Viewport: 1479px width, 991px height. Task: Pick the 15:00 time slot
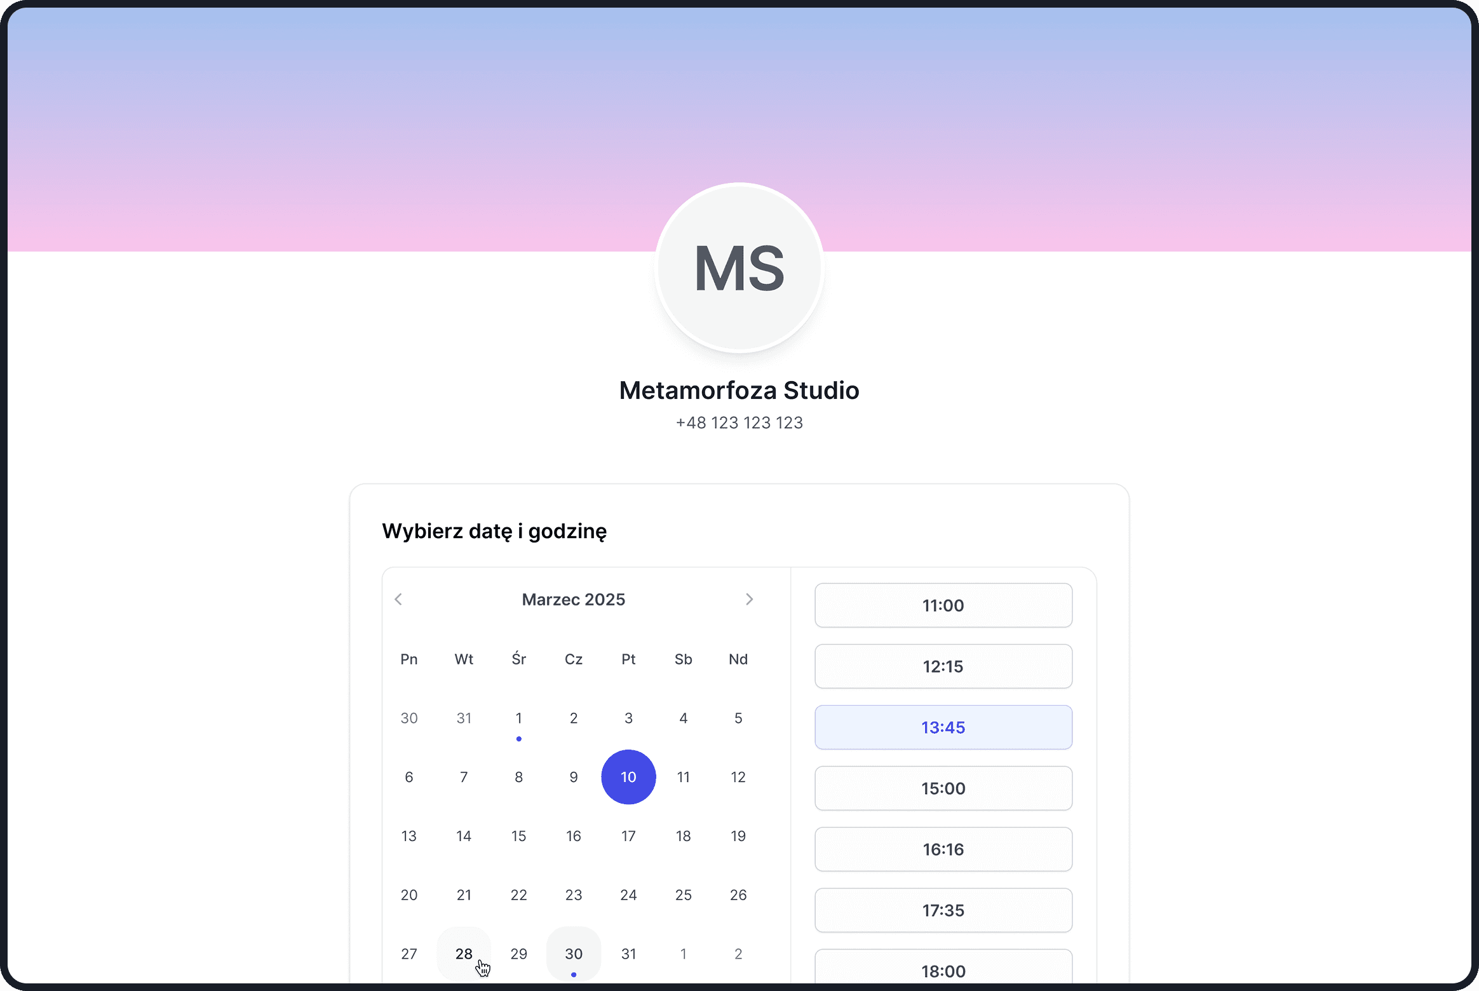pos(943,788)
